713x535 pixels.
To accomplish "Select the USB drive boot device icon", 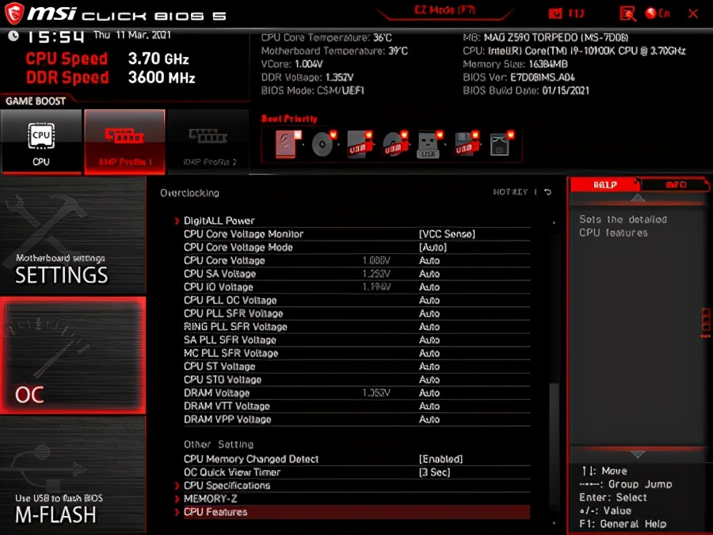I will click(x=359, y=144).
